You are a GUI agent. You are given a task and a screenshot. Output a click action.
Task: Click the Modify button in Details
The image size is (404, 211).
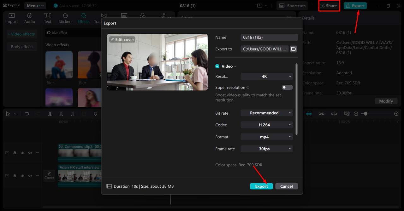(386, 101)
